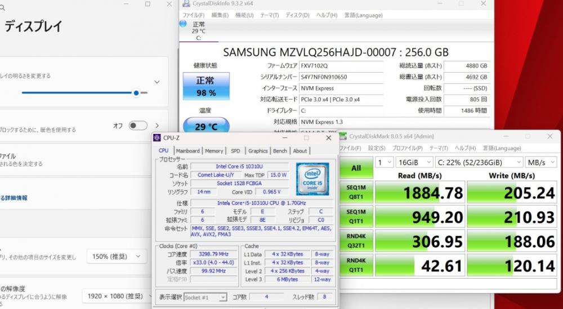
Task: Open the 16GiB test size dropdown
Action: click(x=414, y=162)
